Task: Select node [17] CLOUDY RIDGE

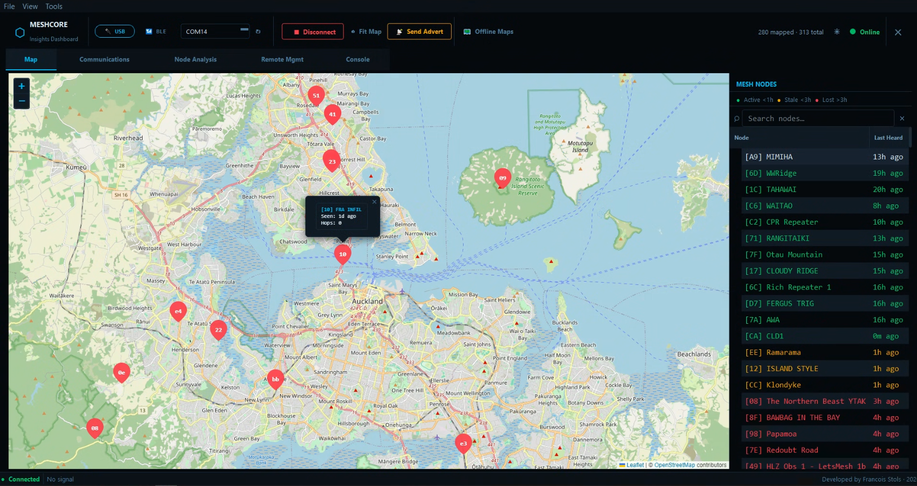Action: coord(824,271)
